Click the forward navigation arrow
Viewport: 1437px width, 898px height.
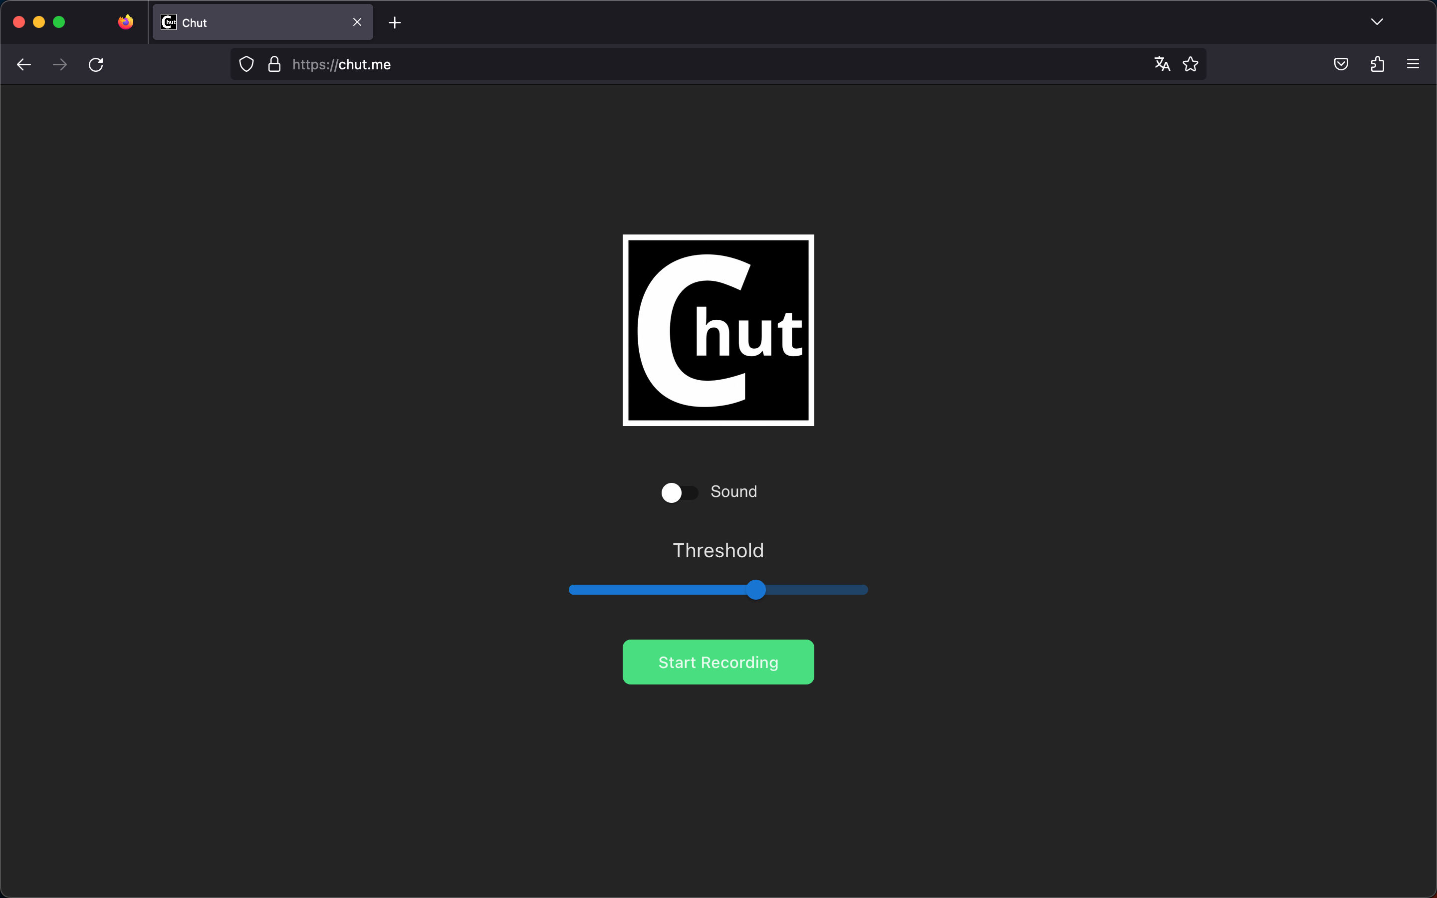[x=60, y=64]
